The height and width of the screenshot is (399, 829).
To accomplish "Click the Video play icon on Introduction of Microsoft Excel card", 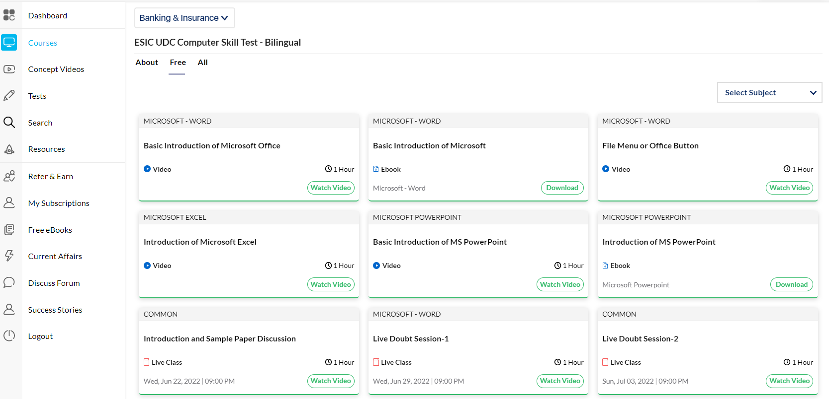I will [x=147, y=266].
